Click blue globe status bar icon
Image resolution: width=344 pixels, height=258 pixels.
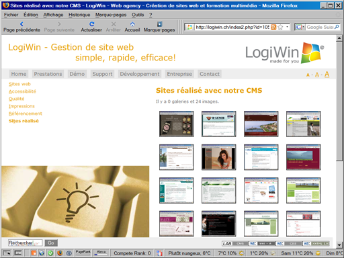(42, 253)
